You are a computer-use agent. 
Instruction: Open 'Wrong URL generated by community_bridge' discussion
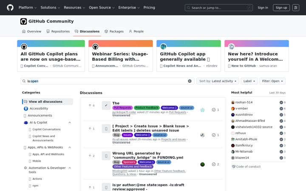[x=148, y=155]
